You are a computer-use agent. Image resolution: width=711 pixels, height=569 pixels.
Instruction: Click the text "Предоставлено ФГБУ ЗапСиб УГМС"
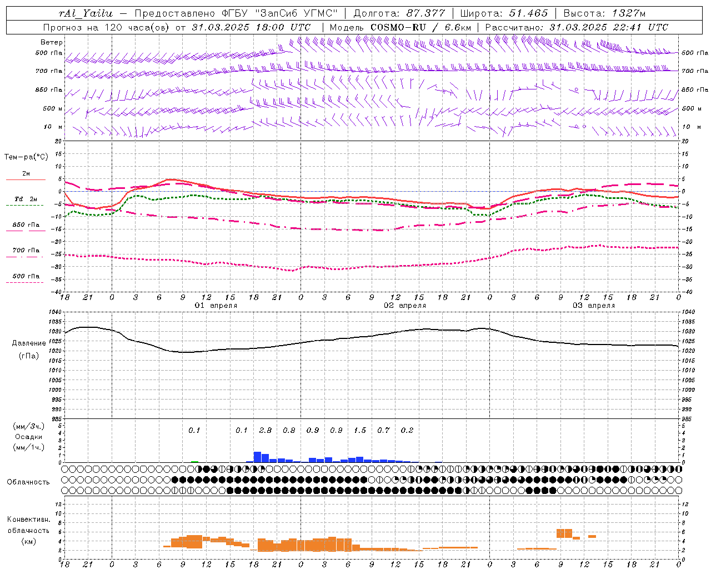236,13
